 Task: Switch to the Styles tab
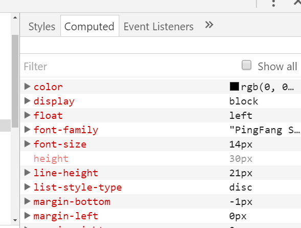(x=42, y=26)
